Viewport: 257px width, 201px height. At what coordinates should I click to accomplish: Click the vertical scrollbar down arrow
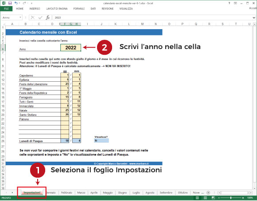click(x=254, y=188)
